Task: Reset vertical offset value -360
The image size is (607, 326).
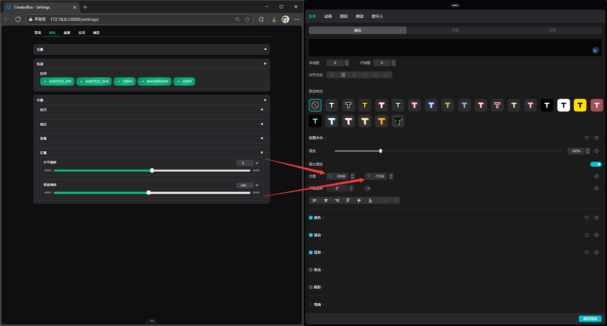Action: [257, 185]
